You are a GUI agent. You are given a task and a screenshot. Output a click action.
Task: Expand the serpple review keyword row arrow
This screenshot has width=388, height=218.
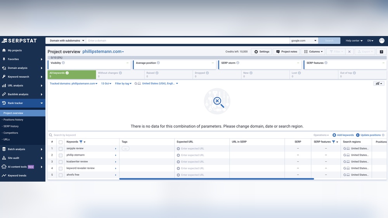click(116, 149)
